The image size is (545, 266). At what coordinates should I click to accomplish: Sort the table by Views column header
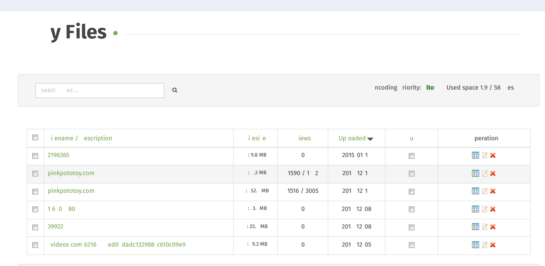[x=305, y=138]
